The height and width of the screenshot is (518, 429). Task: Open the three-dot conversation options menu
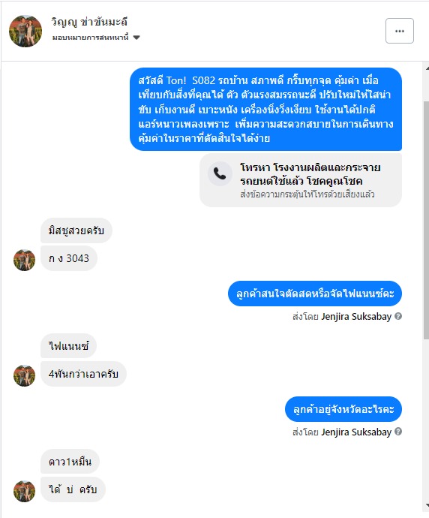tap(399, 31)
